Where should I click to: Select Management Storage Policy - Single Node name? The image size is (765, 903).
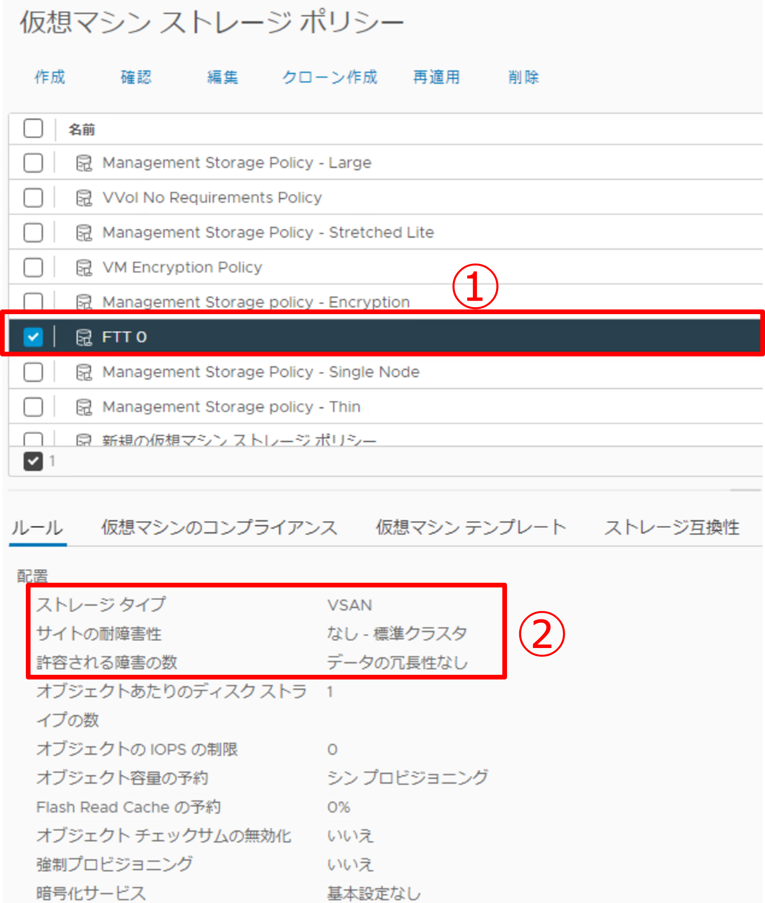[261, 371]
